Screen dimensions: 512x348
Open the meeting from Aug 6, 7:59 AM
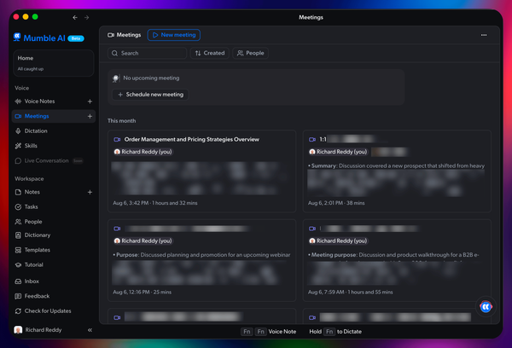pos(397,260)
